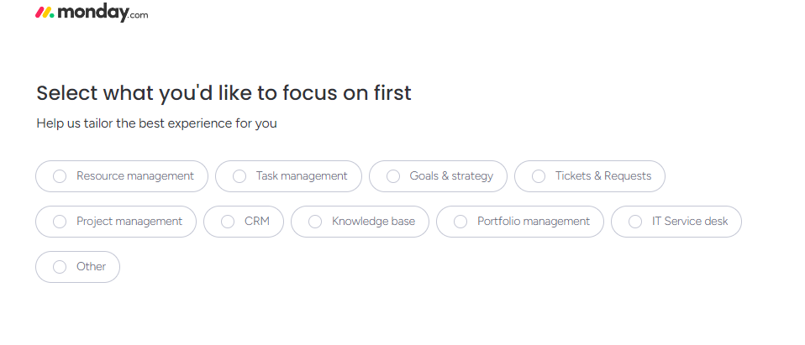Choose the Other radio circle

point(60,267)
